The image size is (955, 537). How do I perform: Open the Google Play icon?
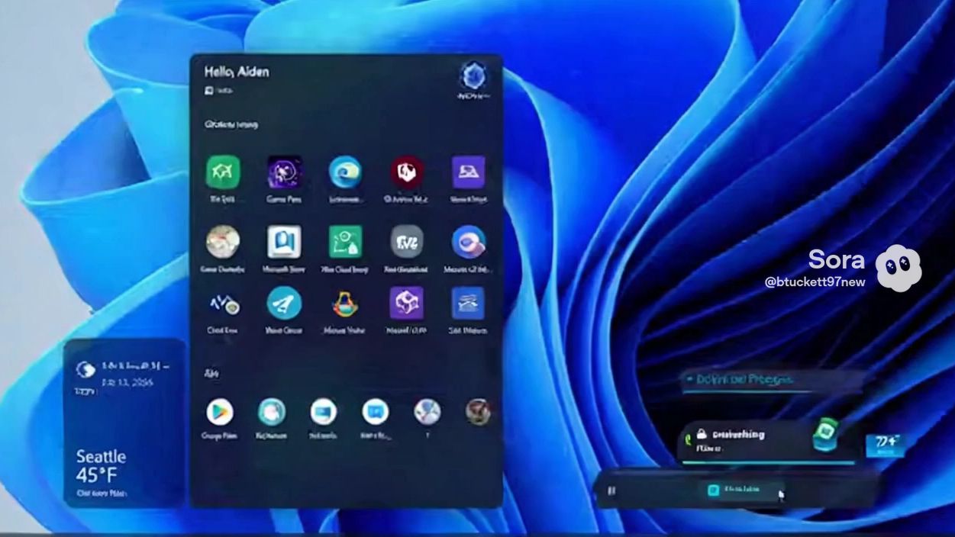click(220, 412)
